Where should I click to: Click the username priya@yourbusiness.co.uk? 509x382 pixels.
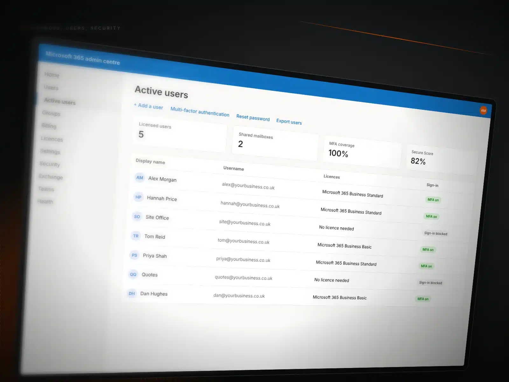tap(243, 259)
